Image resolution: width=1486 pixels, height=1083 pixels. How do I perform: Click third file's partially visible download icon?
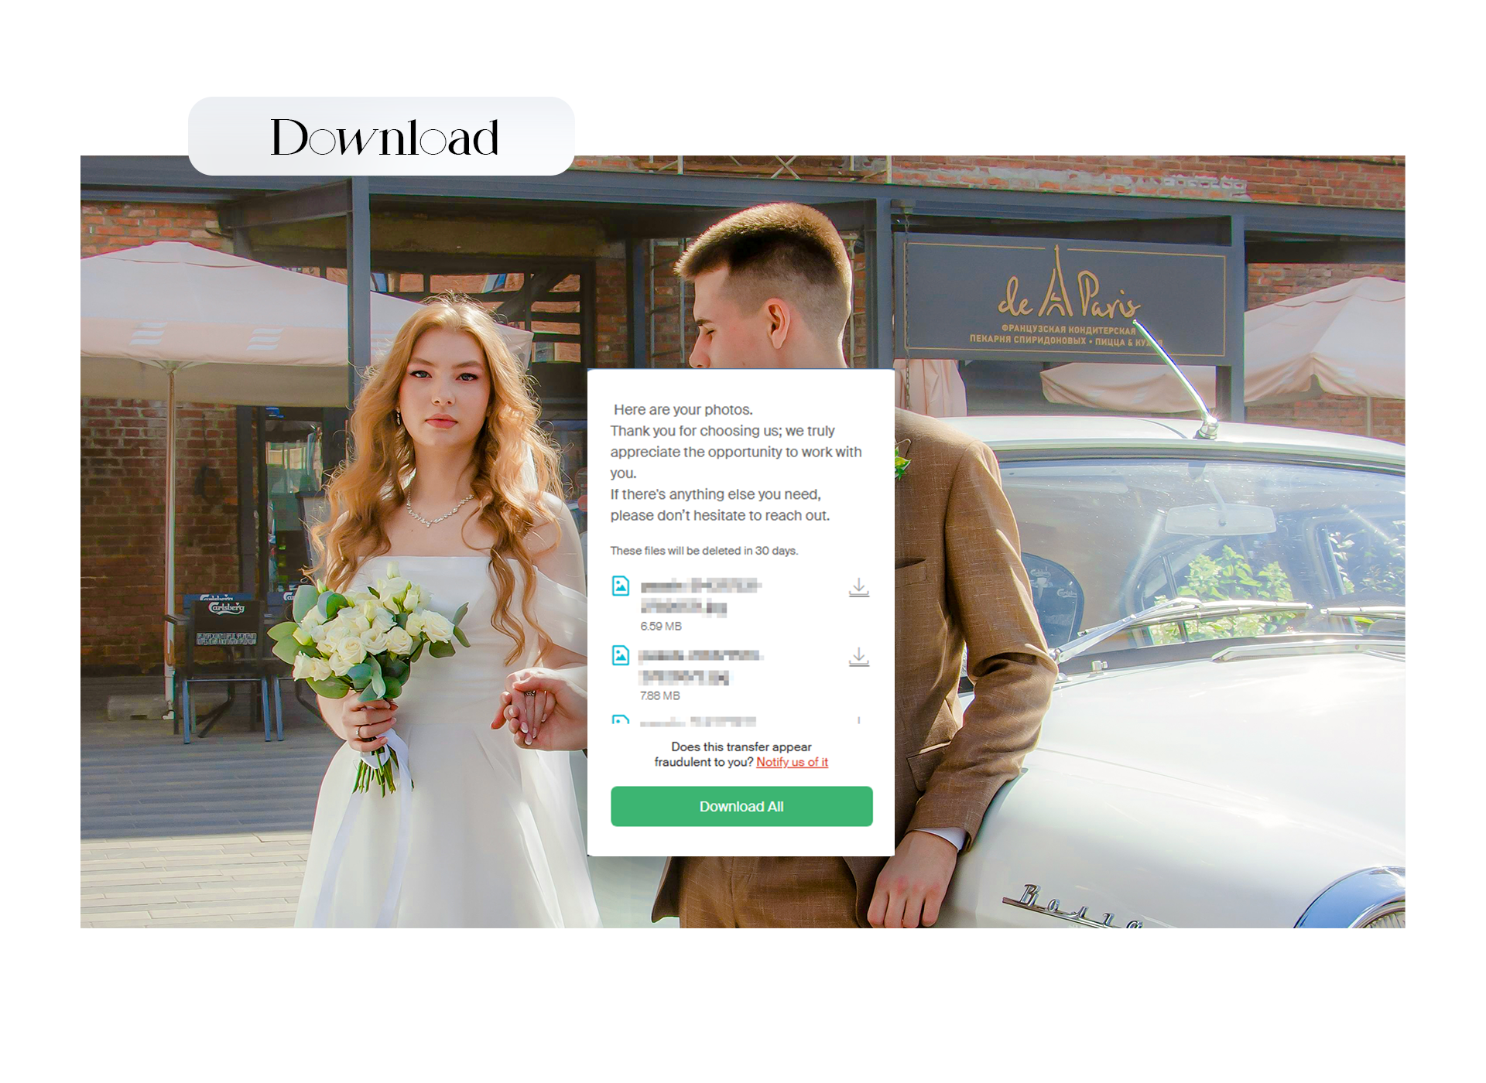click(858, 720)
